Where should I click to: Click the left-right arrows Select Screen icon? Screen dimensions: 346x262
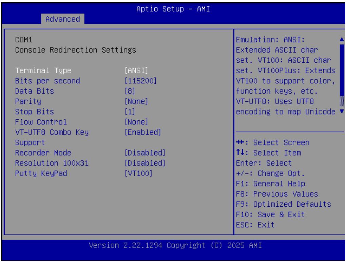pos(240,142)
